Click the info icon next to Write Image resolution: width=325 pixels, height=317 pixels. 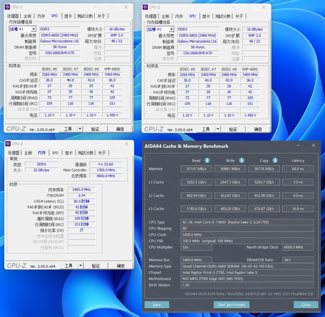pyautogui.click(x=242, y=160)
